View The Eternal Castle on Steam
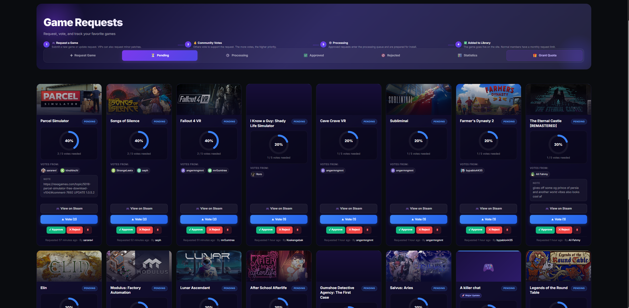Screen dimensions: 629x308 click(558, 208)
